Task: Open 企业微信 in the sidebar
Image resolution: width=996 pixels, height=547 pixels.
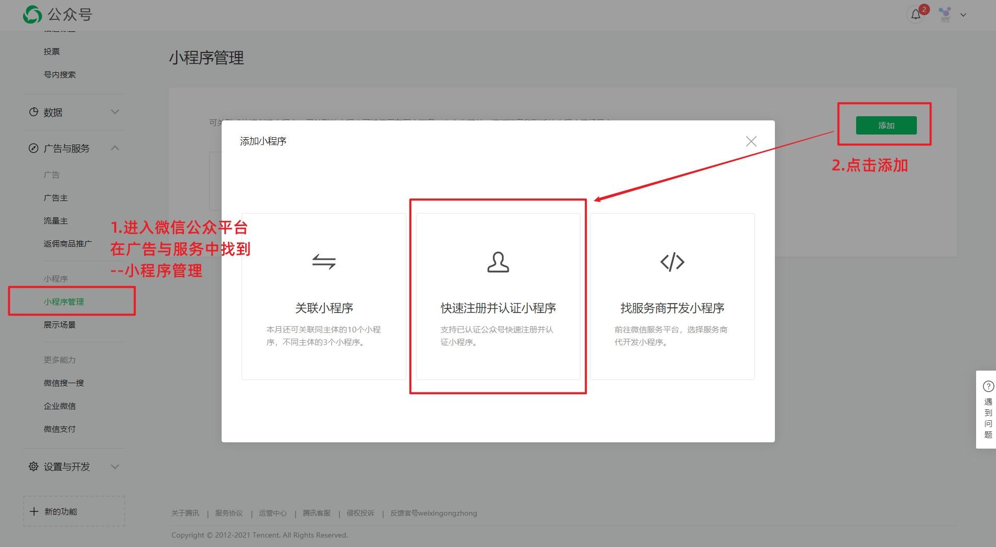Action: pos(60,406)
